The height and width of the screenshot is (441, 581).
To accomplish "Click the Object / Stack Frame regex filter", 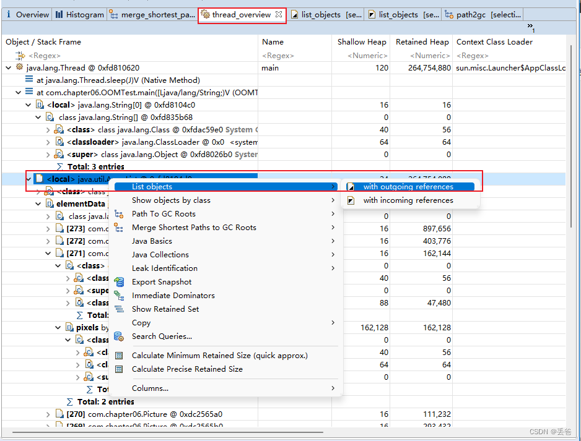I will point(45,56).
